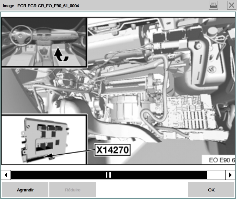Click the right scroll arrow
Image resolution: width=237 pixels, height=199 pixels.
(230, 175)
